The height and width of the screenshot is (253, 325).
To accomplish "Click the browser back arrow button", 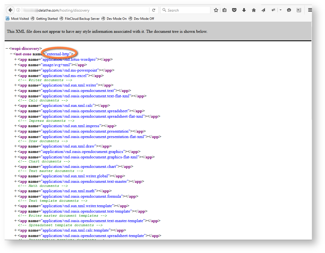I will pyautogui.click(x=10, y=10).
